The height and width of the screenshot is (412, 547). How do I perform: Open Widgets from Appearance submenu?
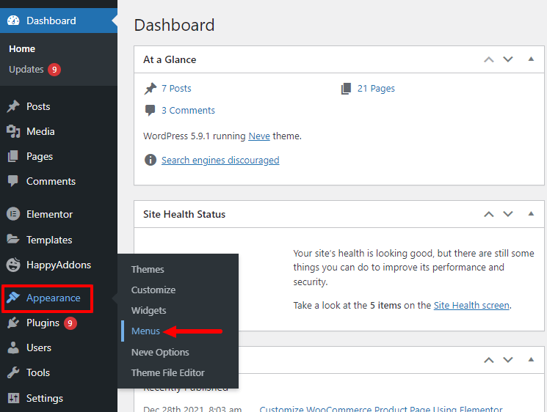pos(148,310)
